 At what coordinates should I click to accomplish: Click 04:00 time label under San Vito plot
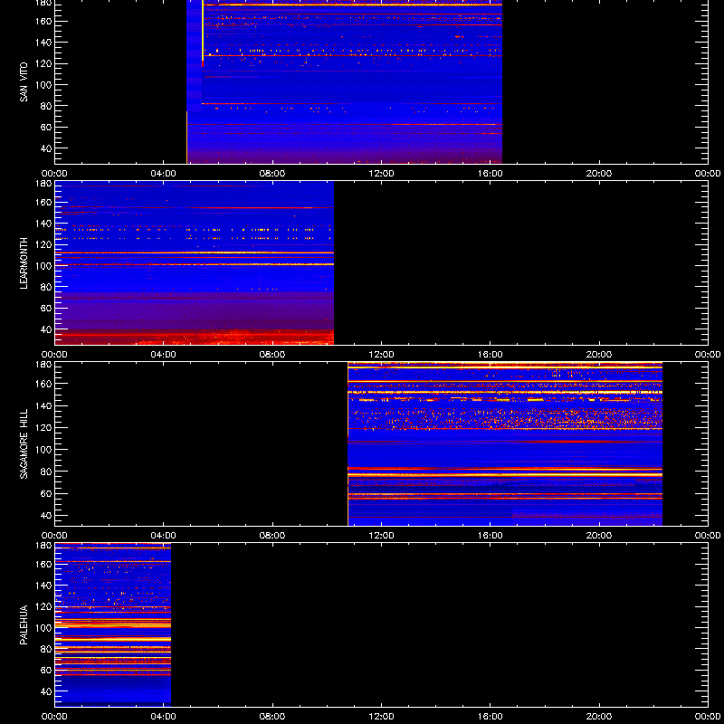coord(164,174)
